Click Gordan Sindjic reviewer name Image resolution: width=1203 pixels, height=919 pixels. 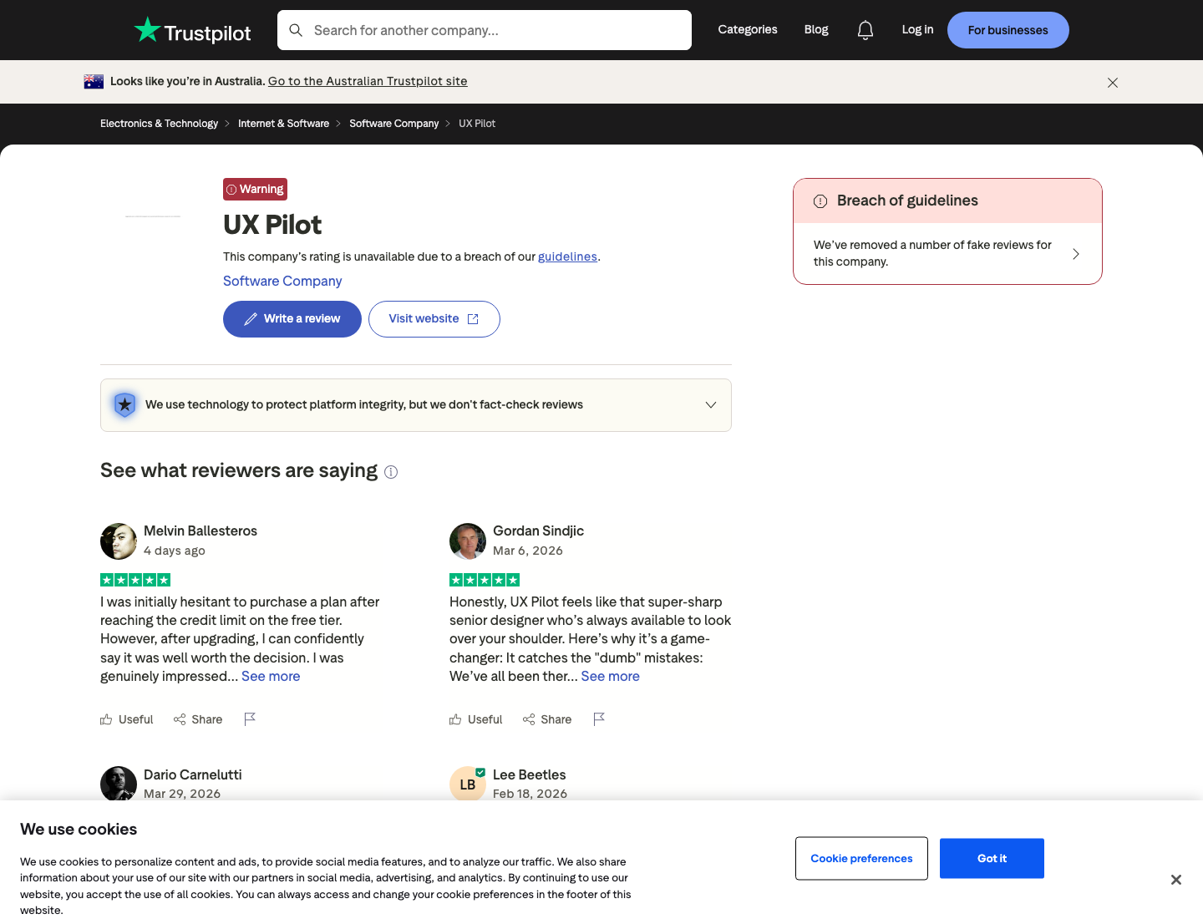[x=538, y=531]
